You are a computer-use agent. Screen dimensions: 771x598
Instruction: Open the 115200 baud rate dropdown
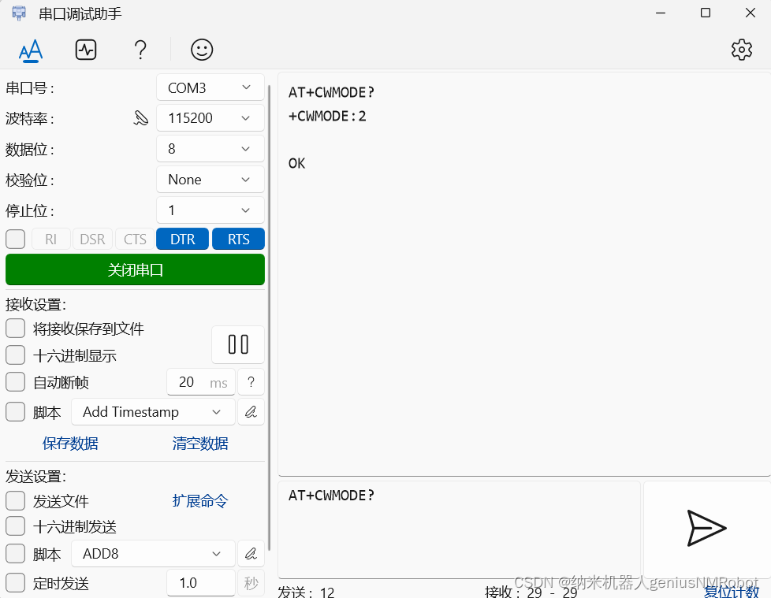click(x=210, y=118)
